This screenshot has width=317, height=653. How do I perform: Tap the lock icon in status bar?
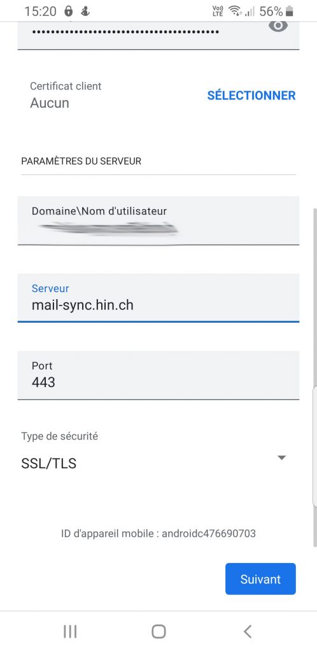(x=69, y=11)
